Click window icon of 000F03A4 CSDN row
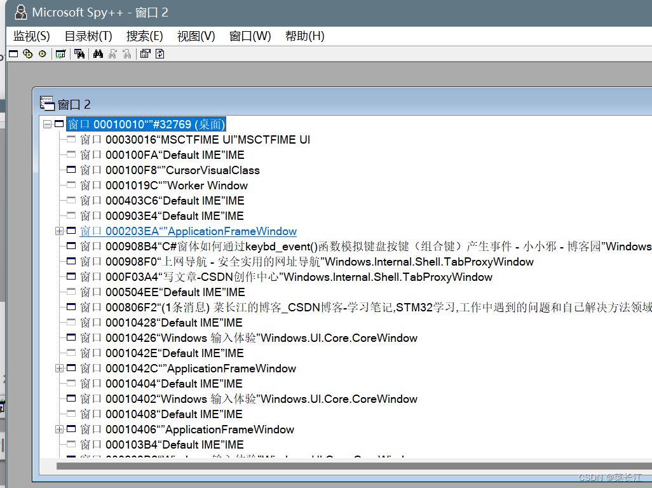Viewport: 652px width, 488px height. pyautogui.click(x=71, y=276)
